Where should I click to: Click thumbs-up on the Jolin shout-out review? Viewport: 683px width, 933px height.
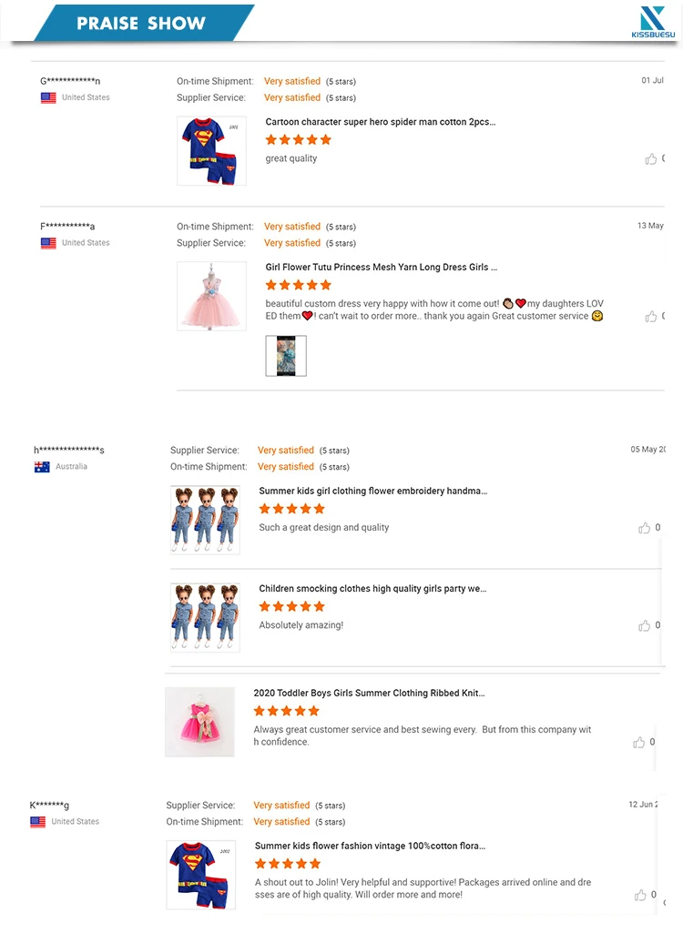tap(641, 895)
